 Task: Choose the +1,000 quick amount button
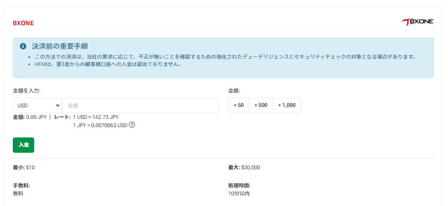point(287,105)
